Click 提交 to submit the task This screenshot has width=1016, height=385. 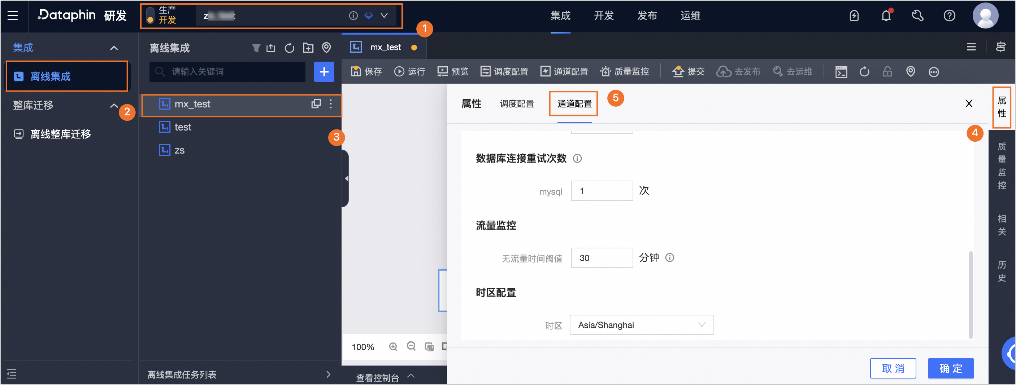pos(689,71)
